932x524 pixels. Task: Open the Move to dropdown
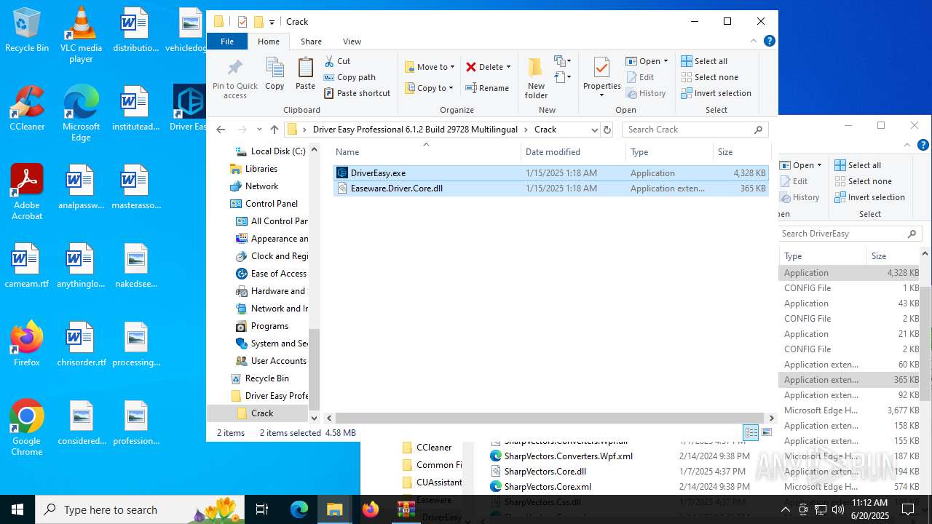[x=430, y=67]
